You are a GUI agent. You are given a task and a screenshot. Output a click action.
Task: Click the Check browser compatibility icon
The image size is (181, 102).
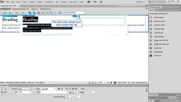47,13
